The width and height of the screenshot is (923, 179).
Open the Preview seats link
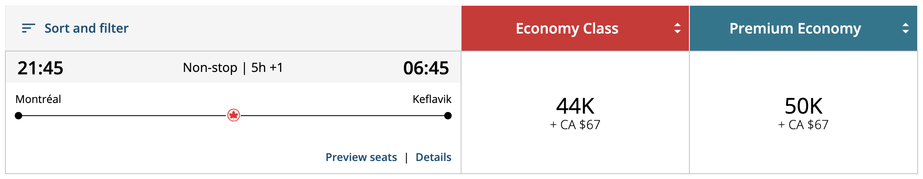point(361,157)
